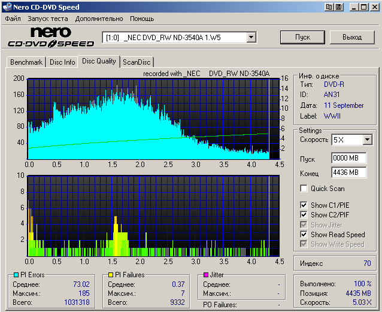Click the Конец end position field
Image resolution: width=382 pixels, height=312 pixels.
[x=348, y=172]
